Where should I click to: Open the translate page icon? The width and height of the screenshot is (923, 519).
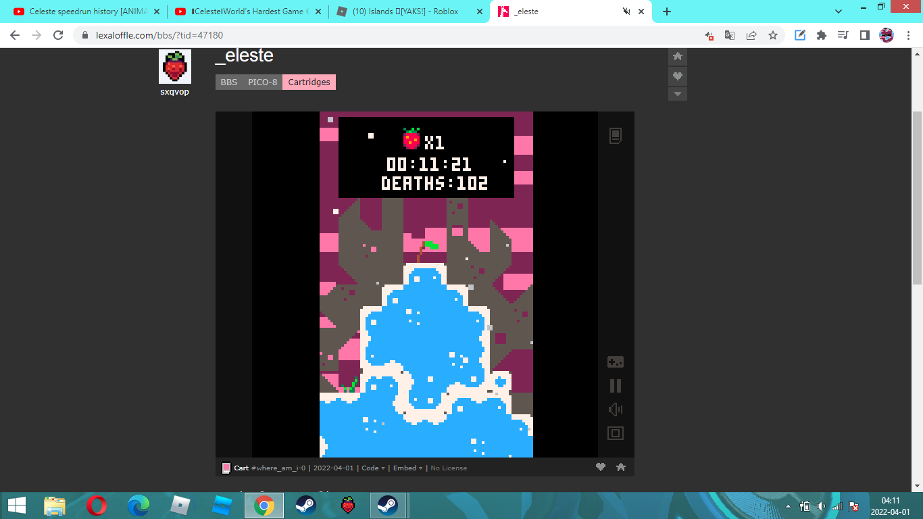click(730, 35)
